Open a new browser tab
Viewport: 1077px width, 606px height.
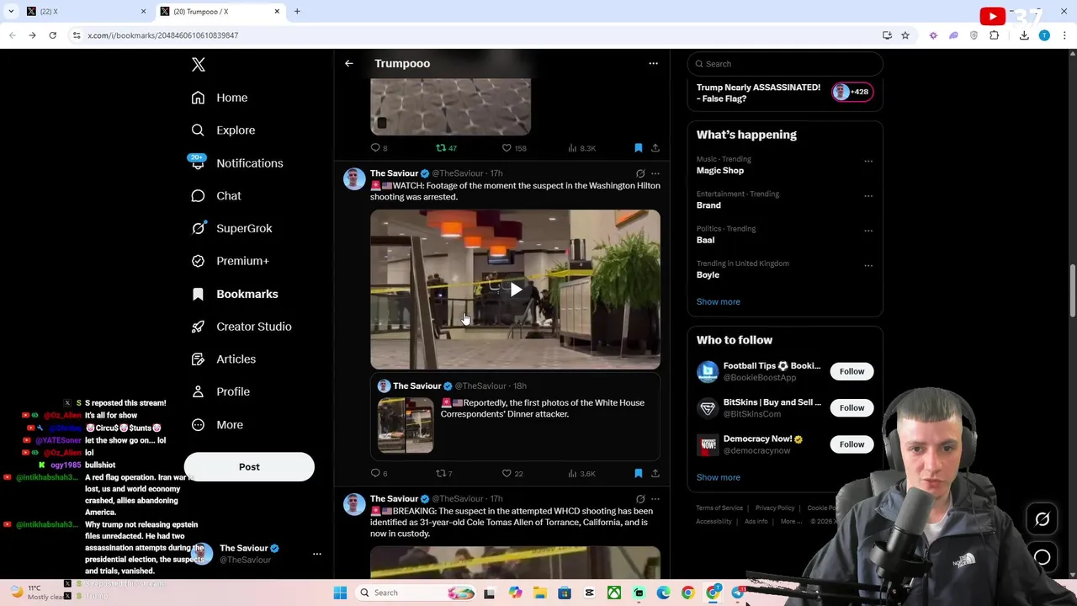[x=297, y=12]
